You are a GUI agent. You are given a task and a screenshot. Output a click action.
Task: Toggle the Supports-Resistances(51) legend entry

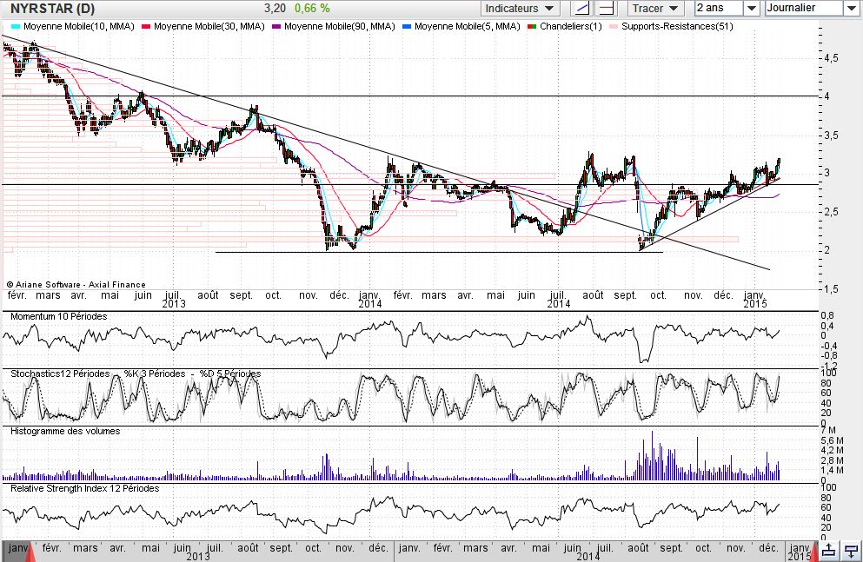675,27
